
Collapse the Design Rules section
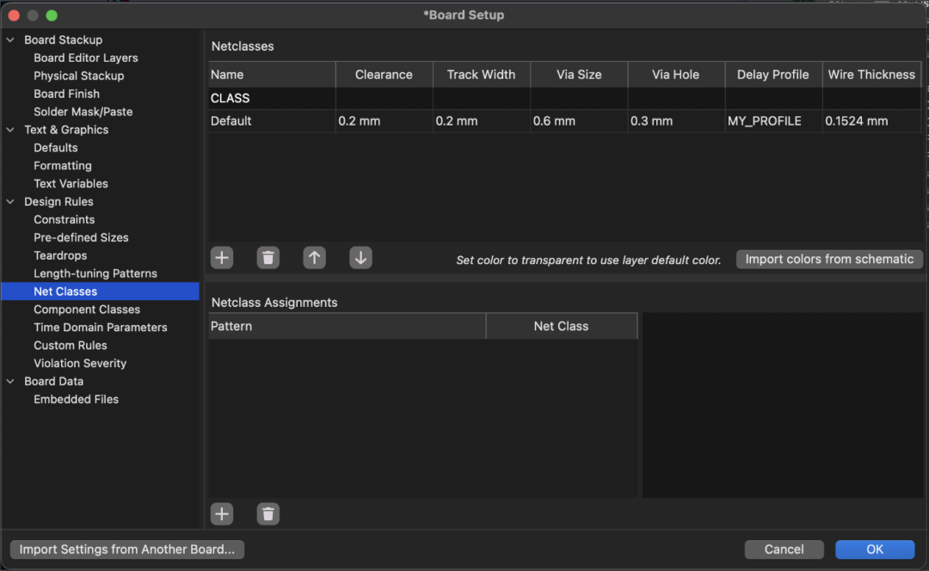[10, 201]
